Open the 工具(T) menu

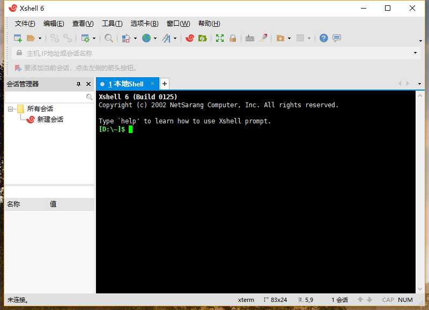[x=112, y=24]
